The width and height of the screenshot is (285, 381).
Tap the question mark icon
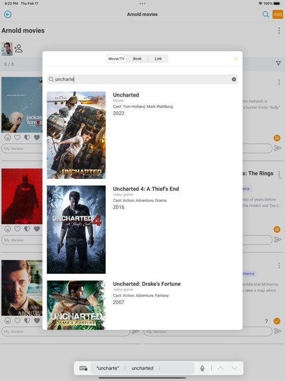coord(266,321)
